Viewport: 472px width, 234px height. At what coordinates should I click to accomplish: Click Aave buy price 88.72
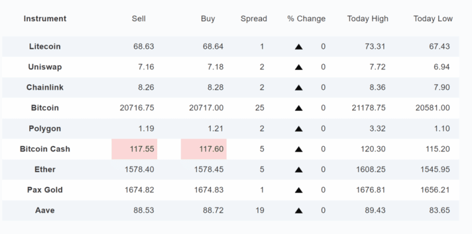tap(213, 210)
